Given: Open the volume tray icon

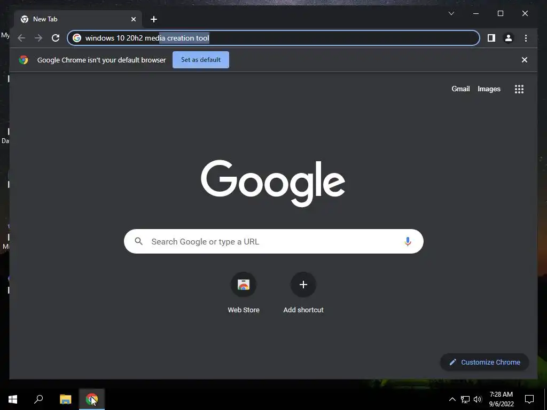Looking at the screenshot, I should (x=478, y=399).
